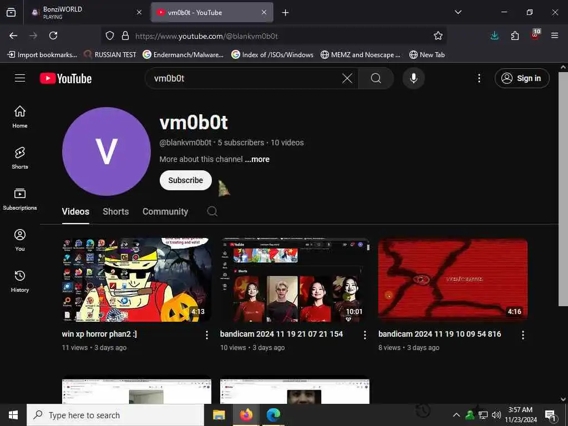Screen dimensions: 568x426
Task: Click the extension icon with 10 badge
Action: click(x=535, y=35)
